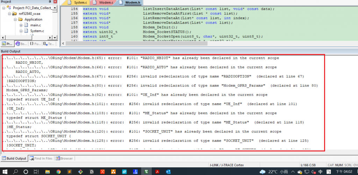358x175 pixels.
Task: Switch to the Books panel tab
Action: coord(21,44)
